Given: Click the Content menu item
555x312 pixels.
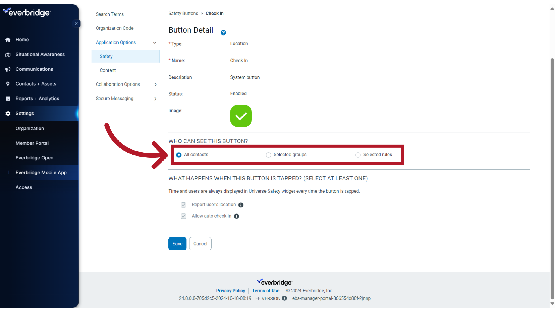Looking at the screenshot, I should pos(108,70).
